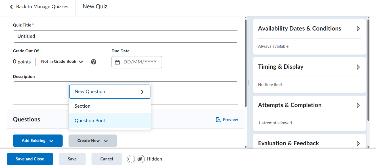This screenshot has width=376, height=167.
Task: Click the panel resize handle icon
Action: [x=248, y=82]
